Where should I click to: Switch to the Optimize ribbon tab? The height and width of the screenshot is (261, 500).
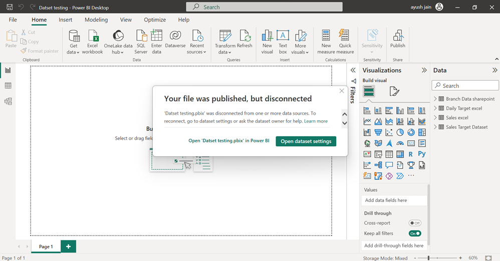click(155, 20)
